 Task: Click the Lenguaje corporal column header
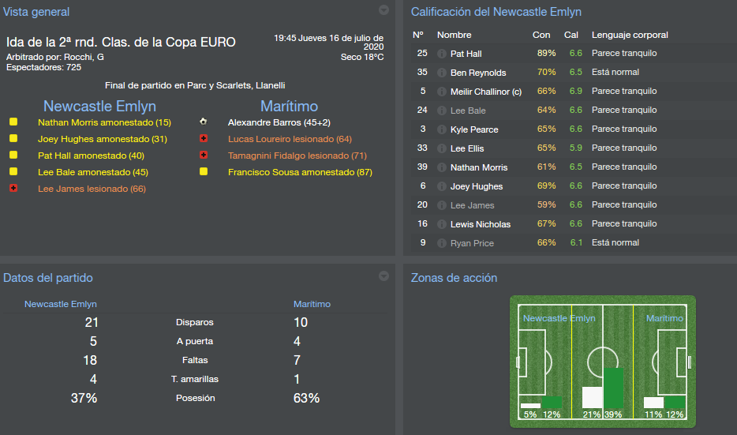coord(630,35)
